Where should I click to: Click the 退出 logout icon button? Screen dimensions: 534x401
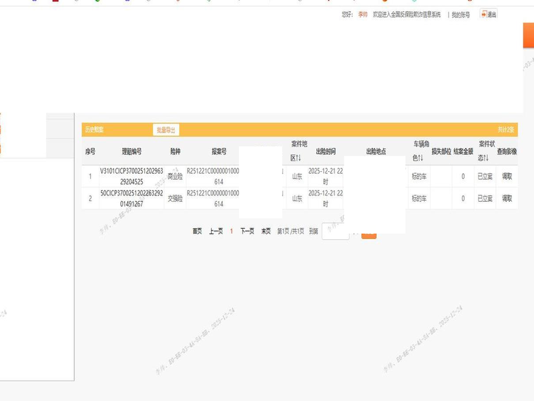pos(488,14)
